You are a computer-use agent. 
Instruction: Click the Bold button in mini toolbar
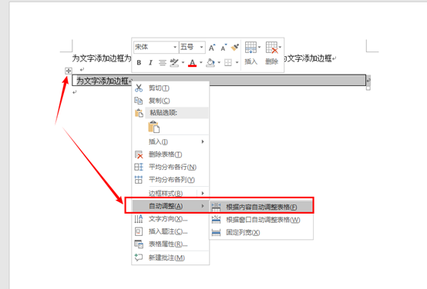(139, 63)
